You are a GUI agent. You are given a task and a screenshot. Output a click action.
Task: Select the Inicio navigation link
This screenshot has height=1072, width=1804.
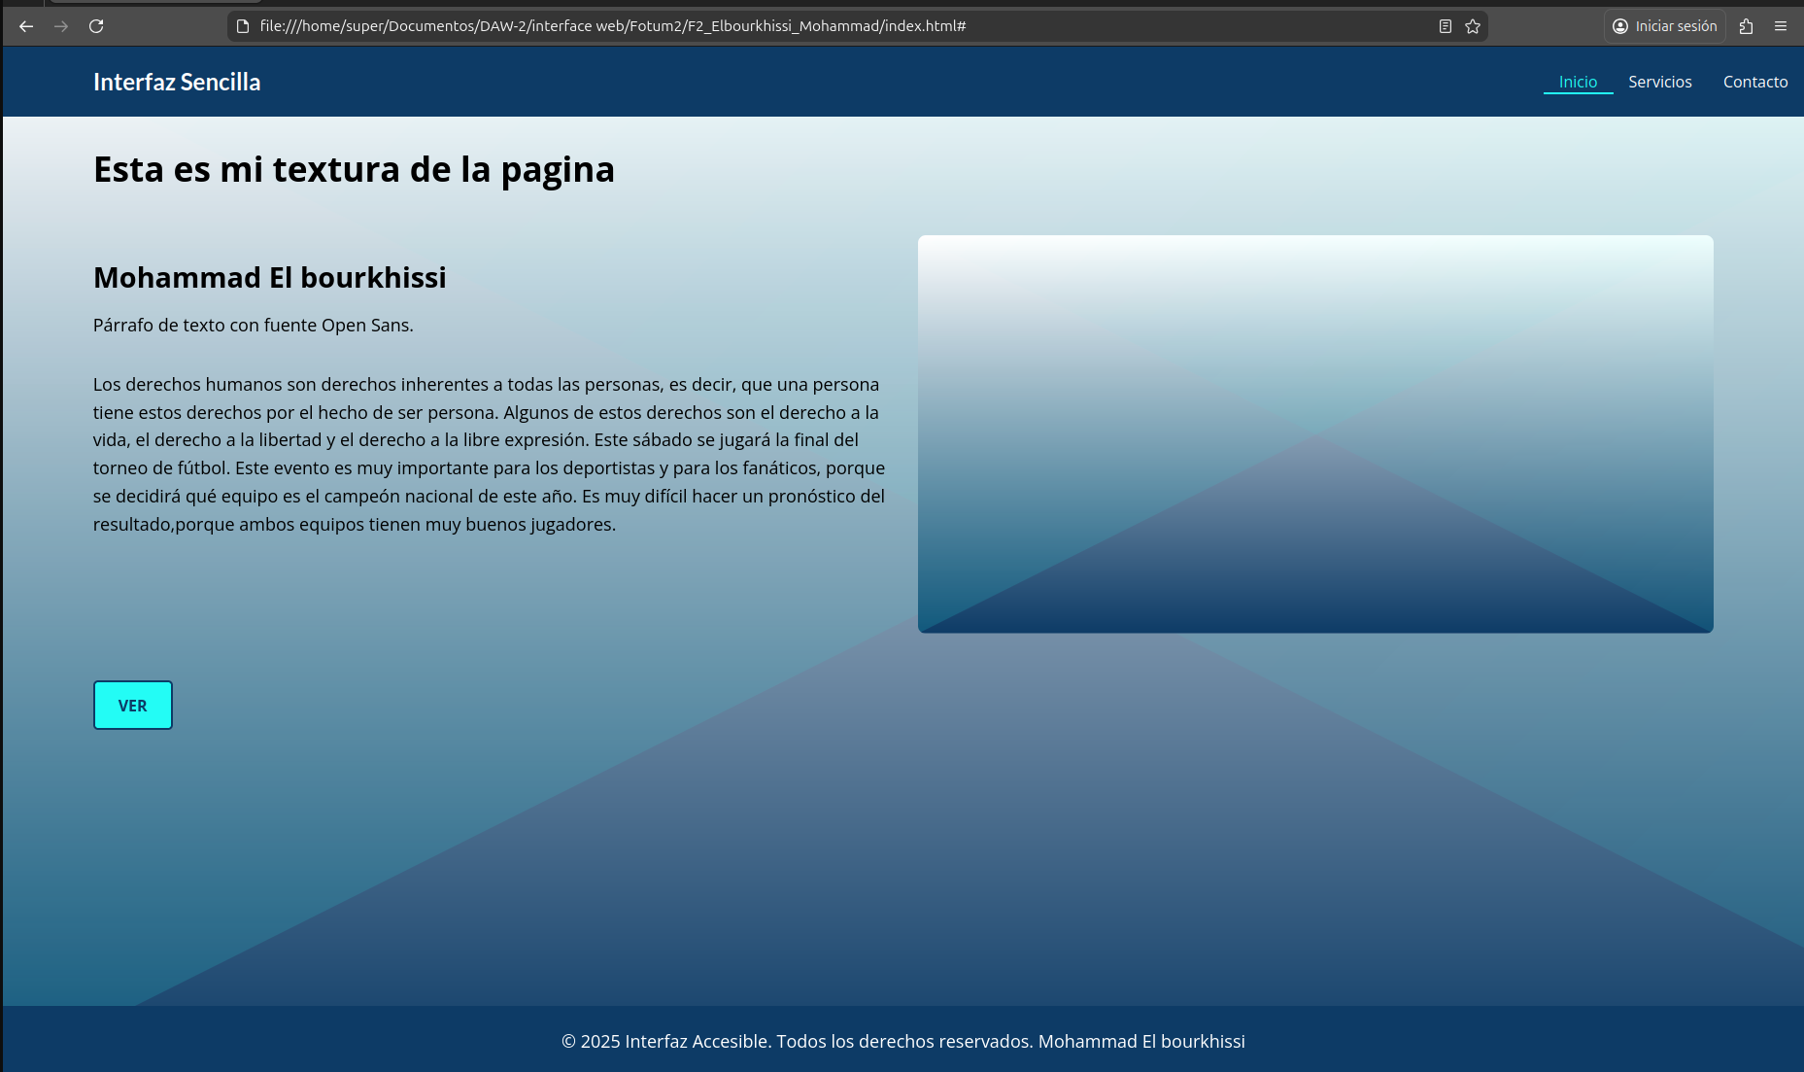[x=1578, y=82]
